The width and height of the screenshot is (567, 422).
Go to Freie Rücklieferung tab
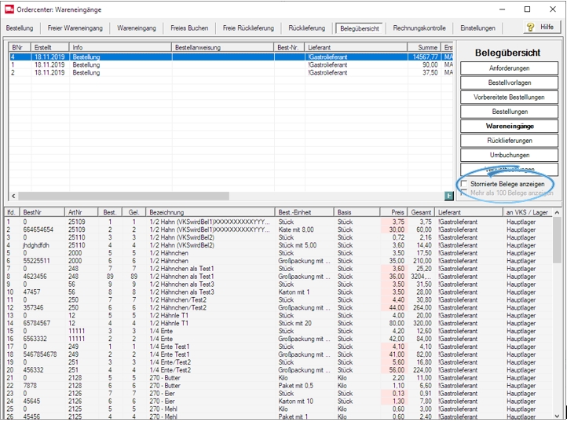tap(248, 28)
